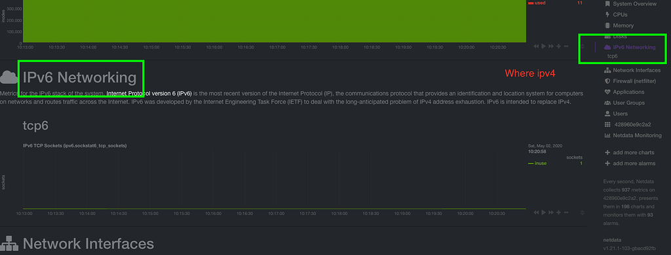Click the tcp6 chart resize handle
The image size is (671, 255).
[x=582, y=212]
